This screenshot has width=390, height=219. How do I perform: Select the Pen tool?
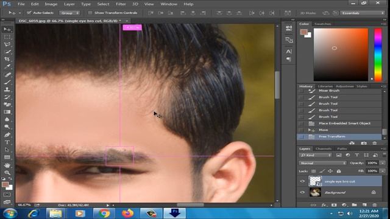tap(7, 135)
